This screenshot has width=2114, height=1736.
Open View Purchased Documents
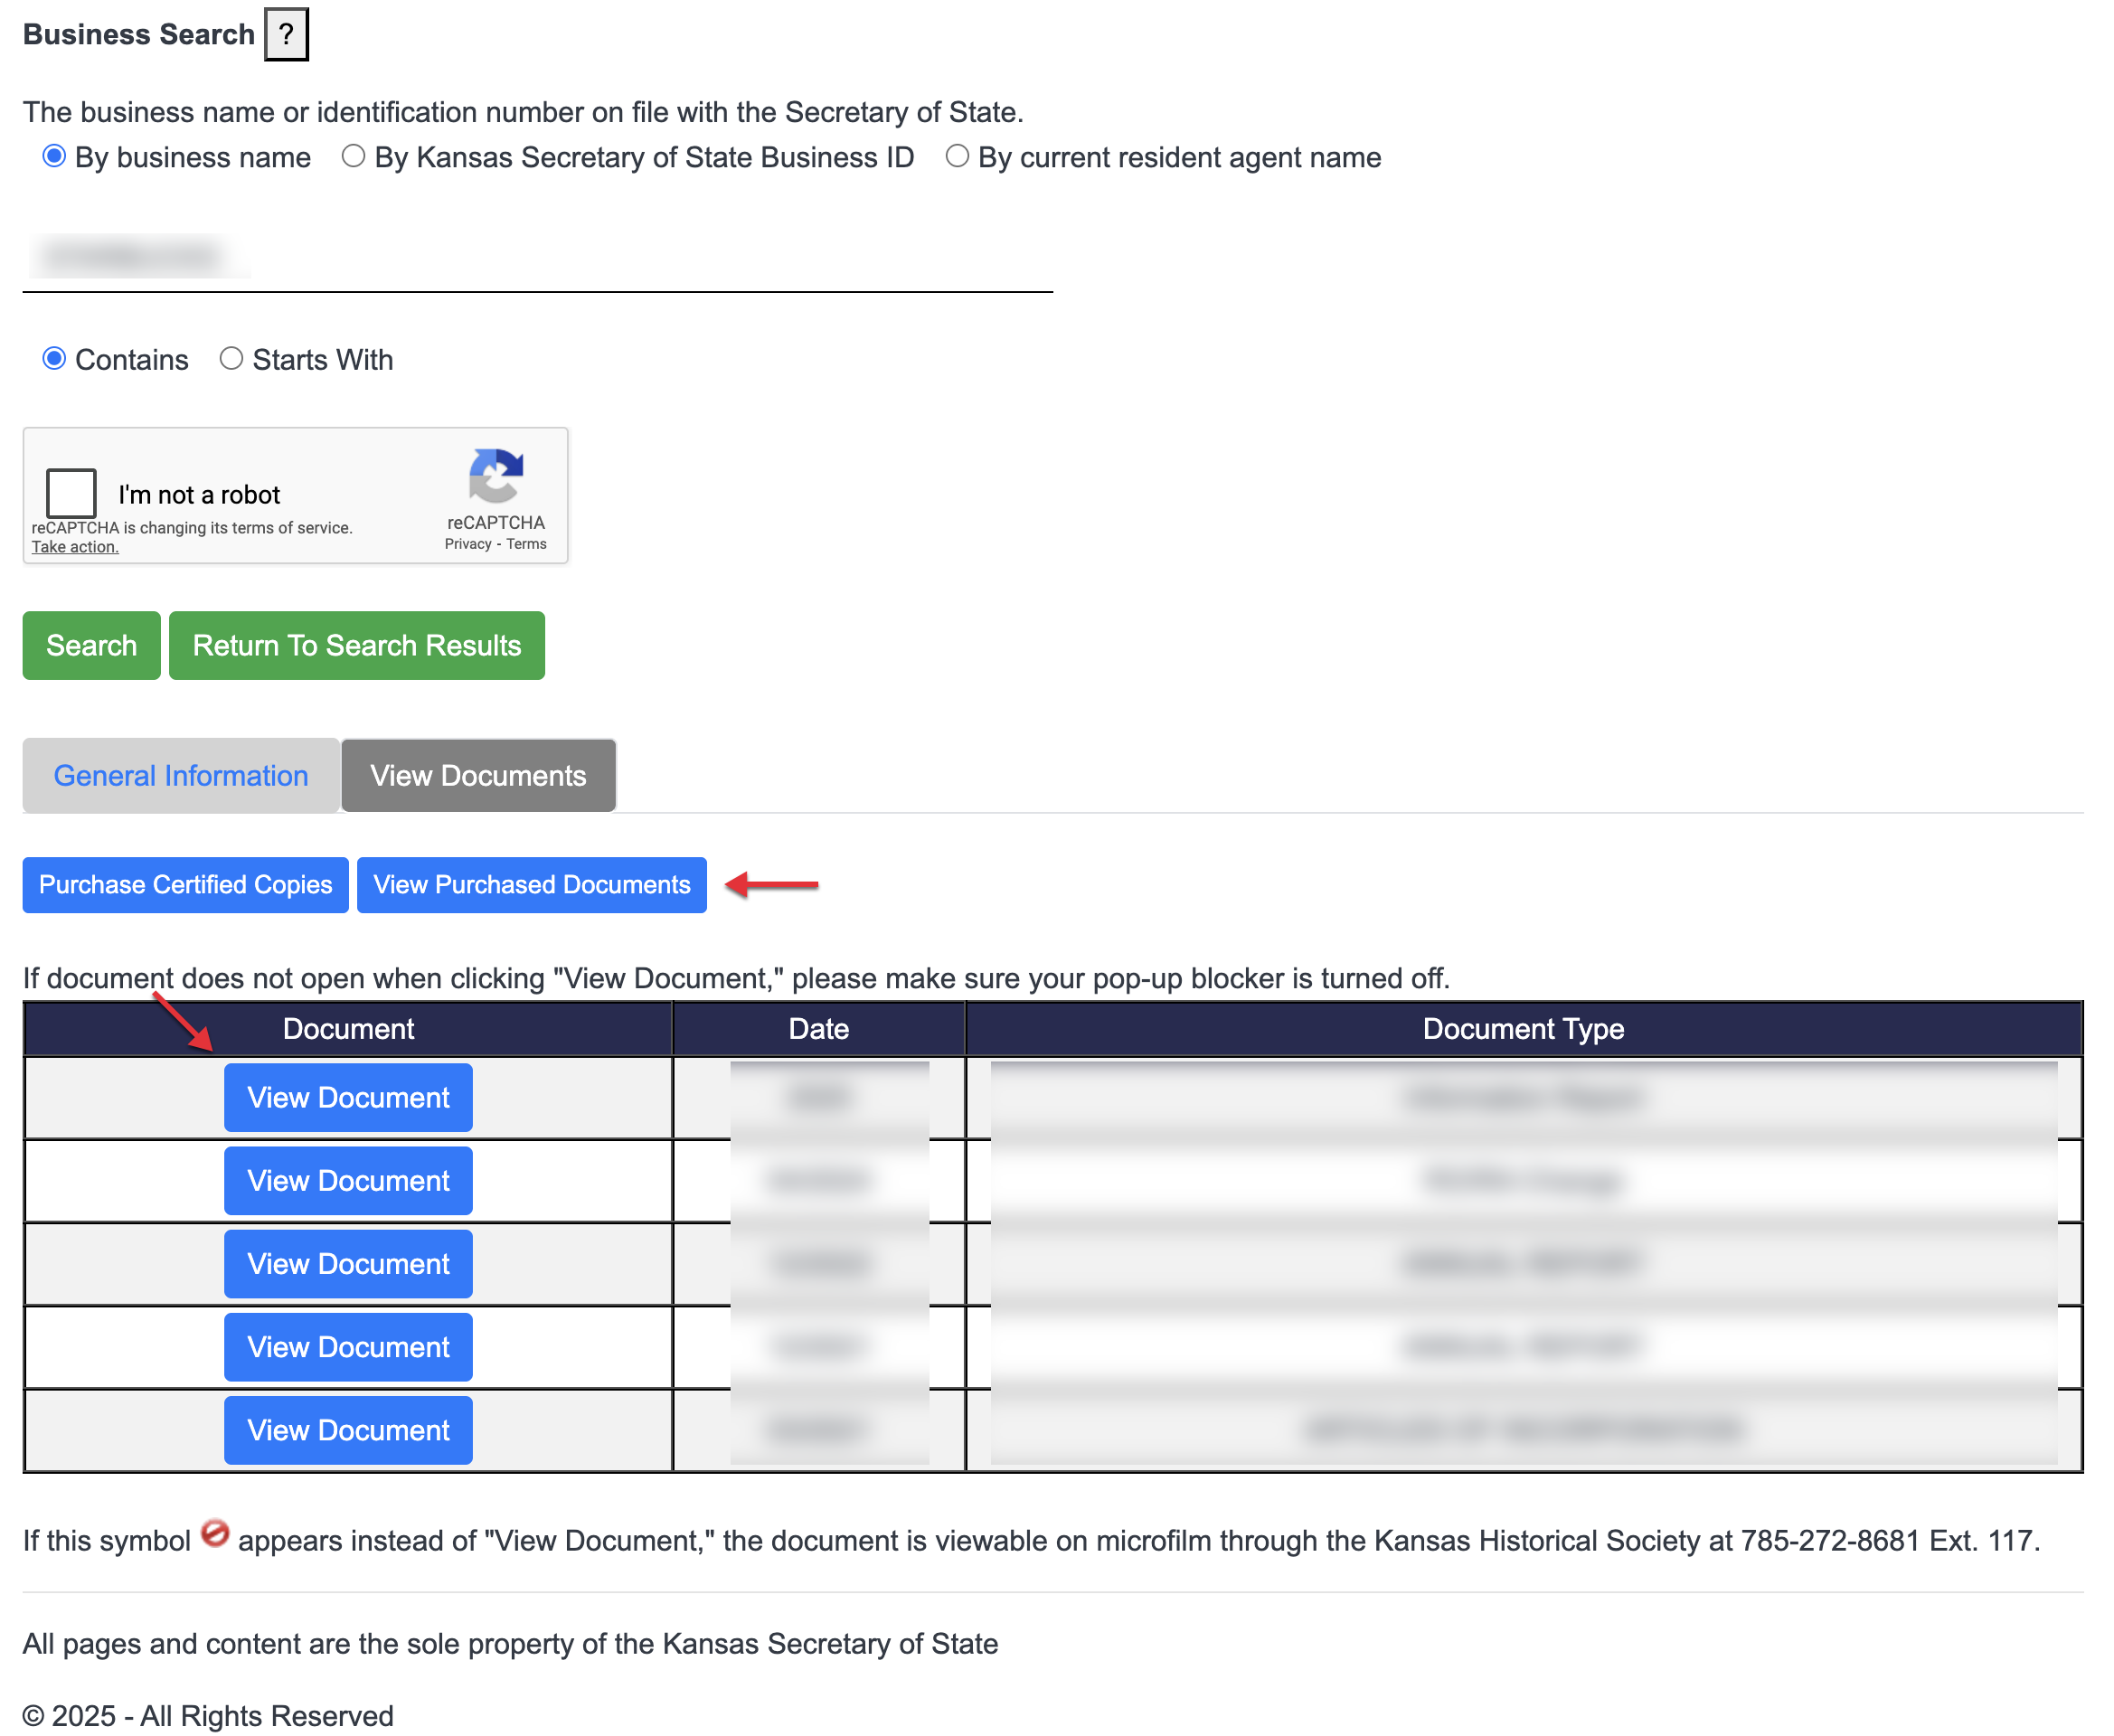[531, 885]
